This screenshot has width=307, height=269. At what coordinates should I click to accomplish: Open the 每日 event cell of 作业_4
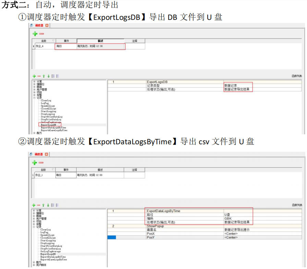coord(66,46)
